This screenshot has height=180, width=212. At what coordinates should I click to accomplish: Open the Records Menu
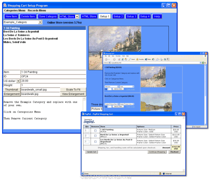click(37, 11)
